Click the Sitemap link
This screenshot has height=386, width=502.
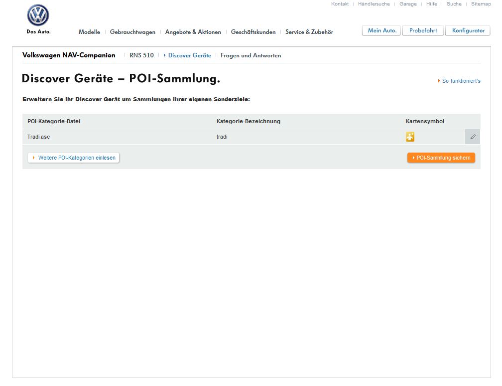481,4
